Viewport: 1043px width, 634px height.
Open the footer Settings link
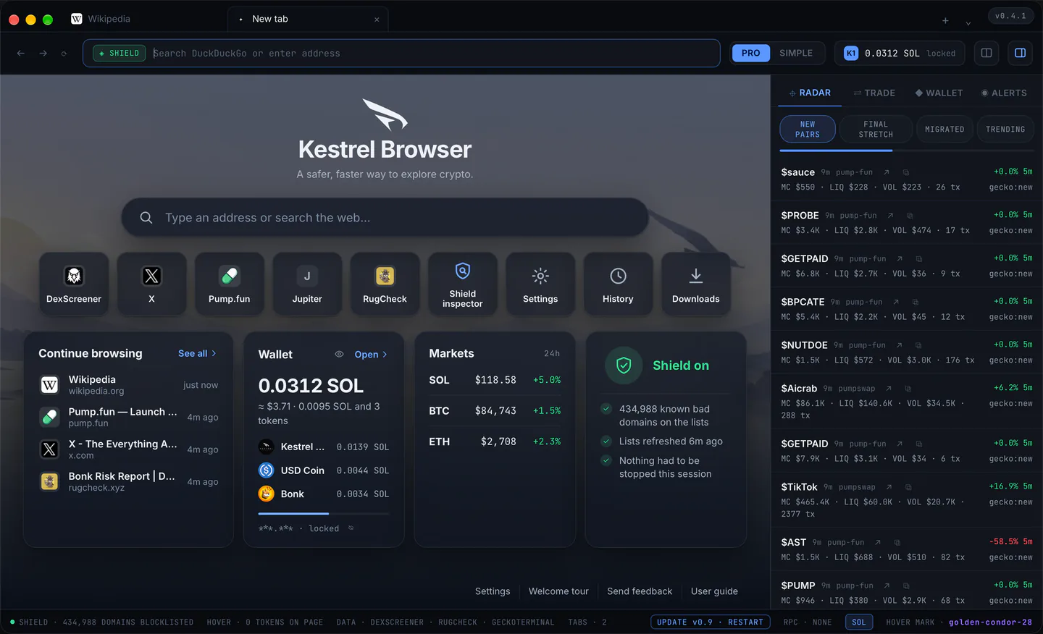pyautogui.click(x=493, y=591)
